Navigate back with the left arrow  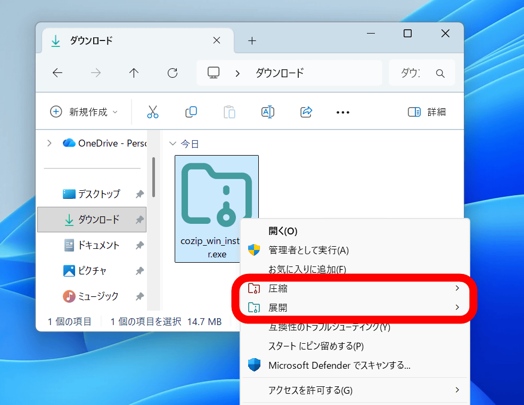coord(58,74)
